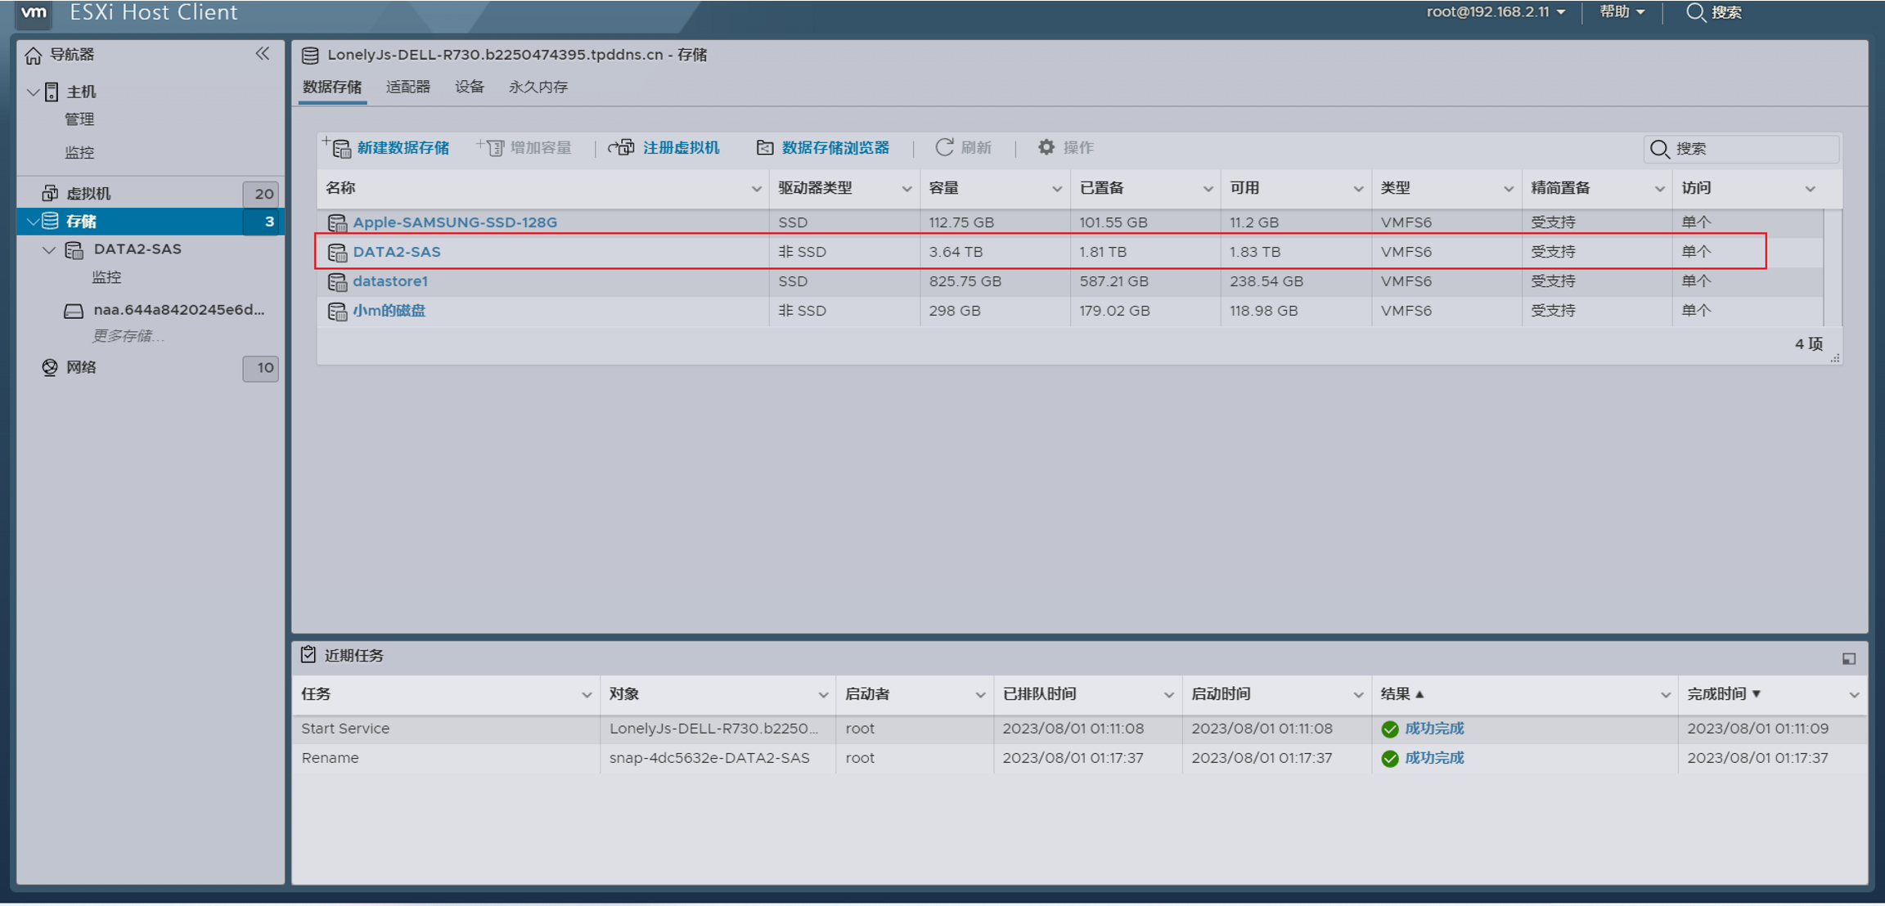Switch to the Persistent Memory tab
Image resolution: width=1885 pixels, height=906 pixels.
(538, 87)
